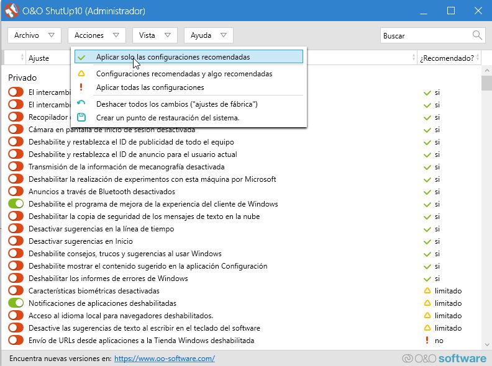
Task: Select Aplicar todas las configuraciones
Action: click(x=189, y=87)
